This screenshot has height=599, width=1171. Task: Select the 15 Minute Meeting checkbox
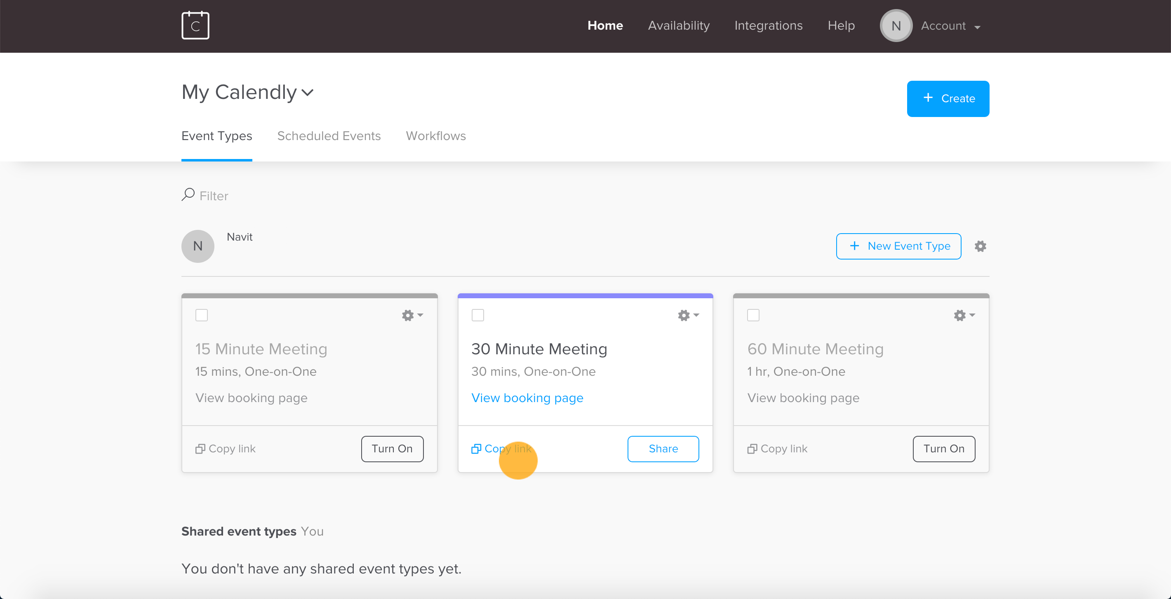coord(201,315)
